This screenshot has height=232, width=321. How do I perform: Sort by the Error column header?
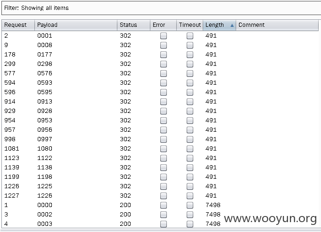click(x=163, y=25)
